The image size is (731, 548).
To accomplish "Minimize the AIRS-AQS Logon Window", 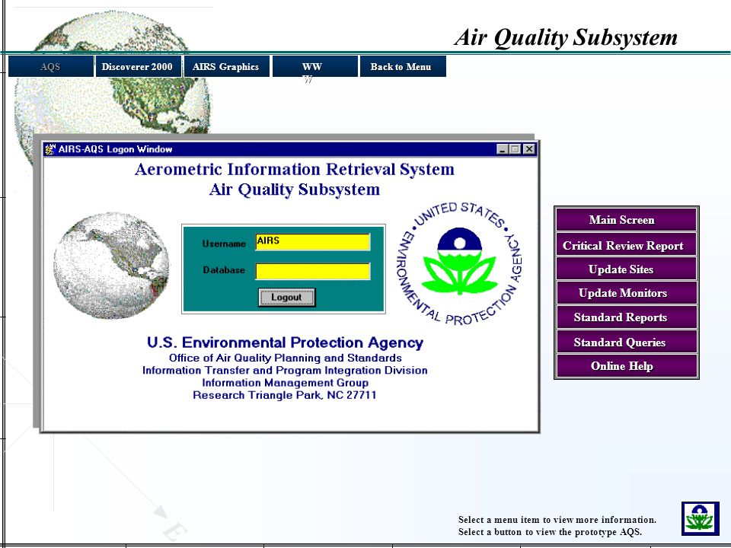I will pos(502,149).
